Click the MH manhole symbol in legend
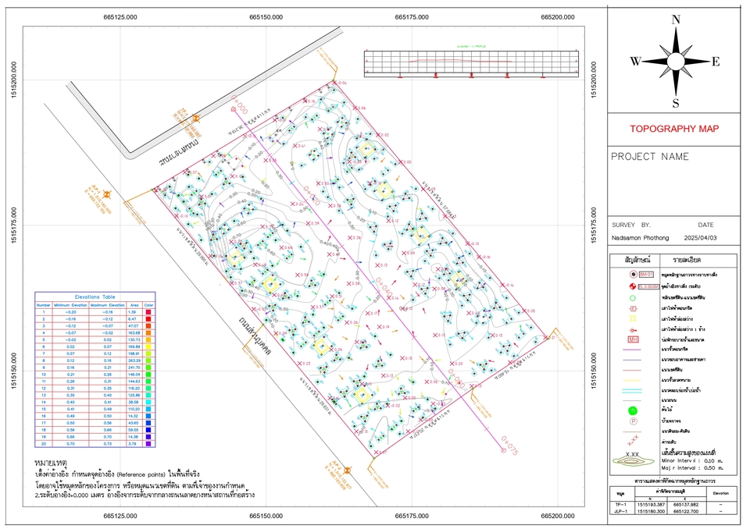This screenshot has width=750, height=529. 634,339
